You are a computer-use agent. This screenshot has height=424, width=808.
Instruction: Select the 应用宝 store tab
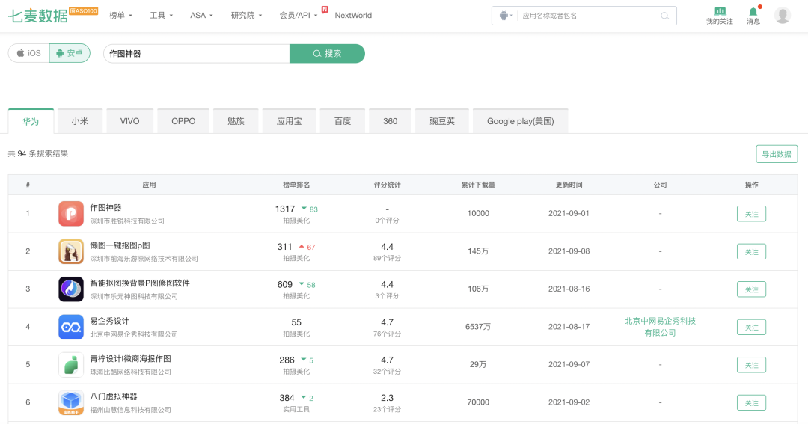[x=289, y=121]
